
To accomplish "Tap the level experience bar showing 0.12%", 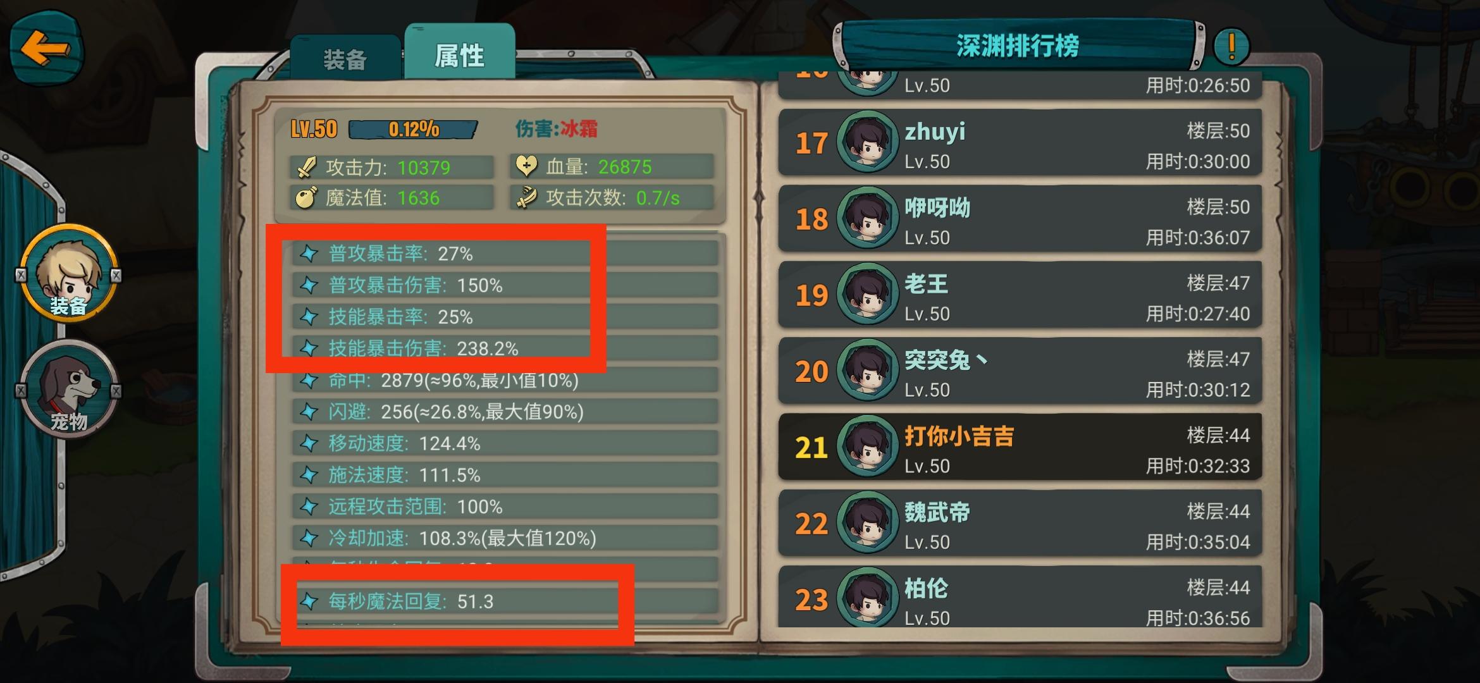I will click(413, 130).
